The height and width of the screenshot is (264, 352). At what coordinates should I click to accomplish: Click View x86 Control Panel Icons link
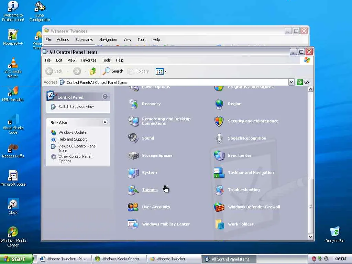[x=77, y=148]
